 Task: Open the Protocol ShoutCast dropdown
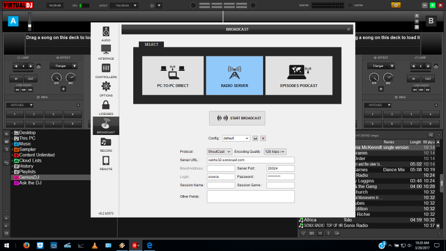click(219, 152)
